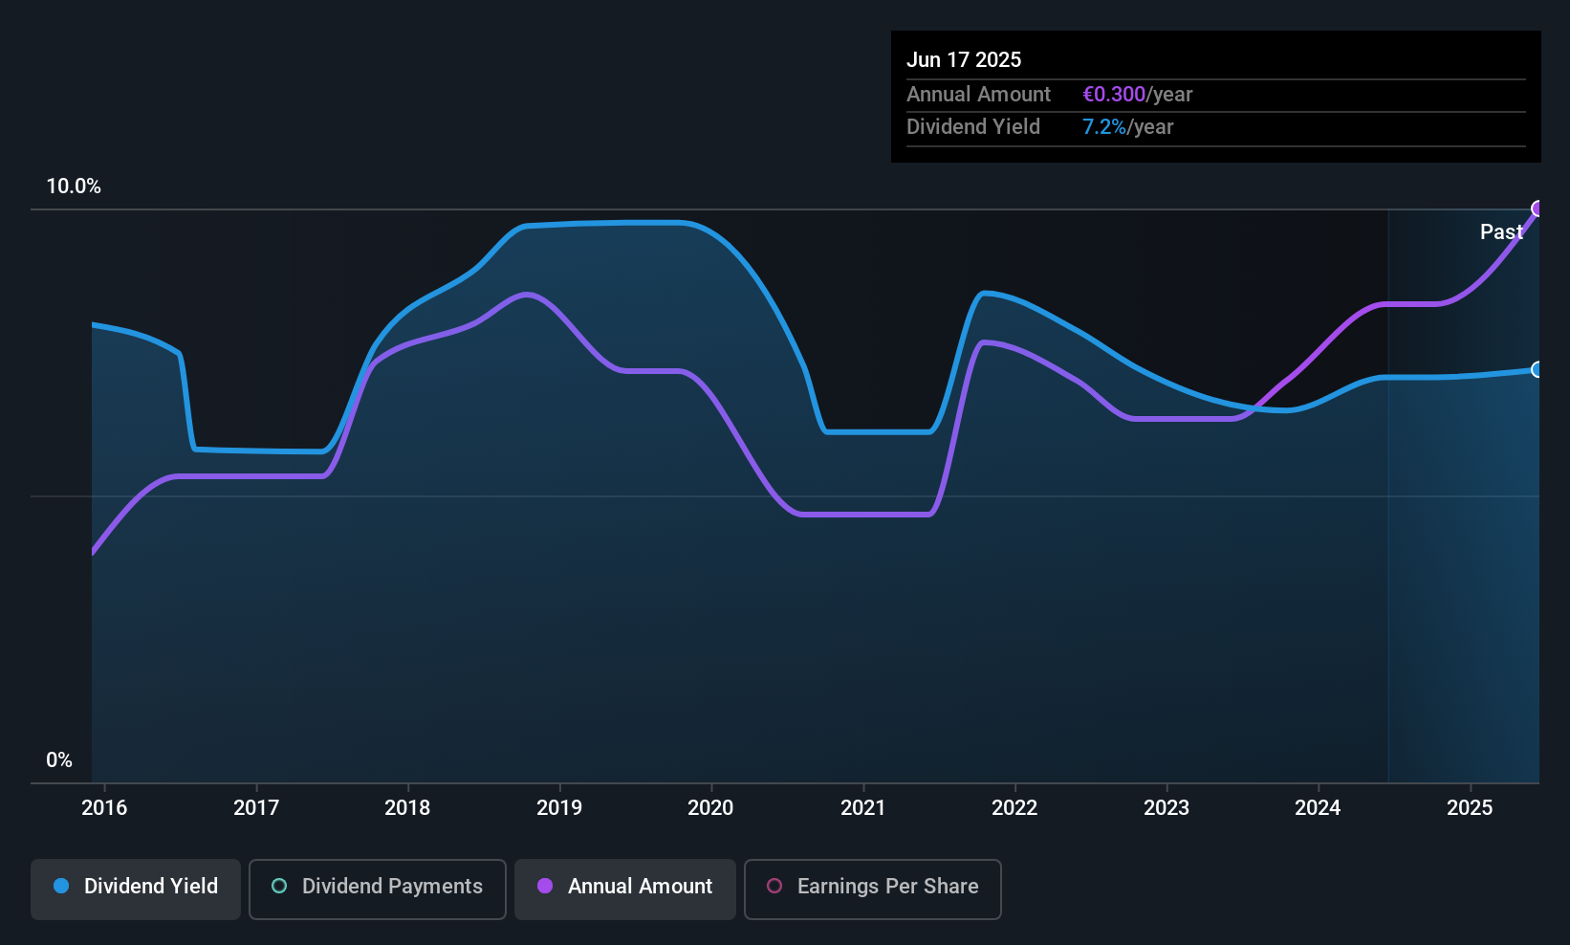The width and height of the screenshot is (1570, 945).
Task: Click the 2016 x-axis label
Action: tap(104, 807)
